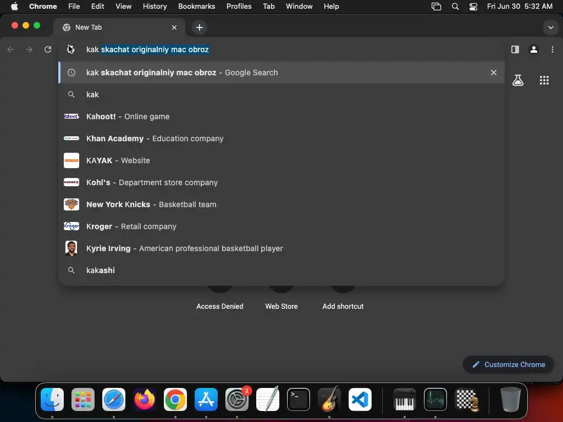Open the File menu
Viewport: 563px width, 422px height.
pos(74,6)
